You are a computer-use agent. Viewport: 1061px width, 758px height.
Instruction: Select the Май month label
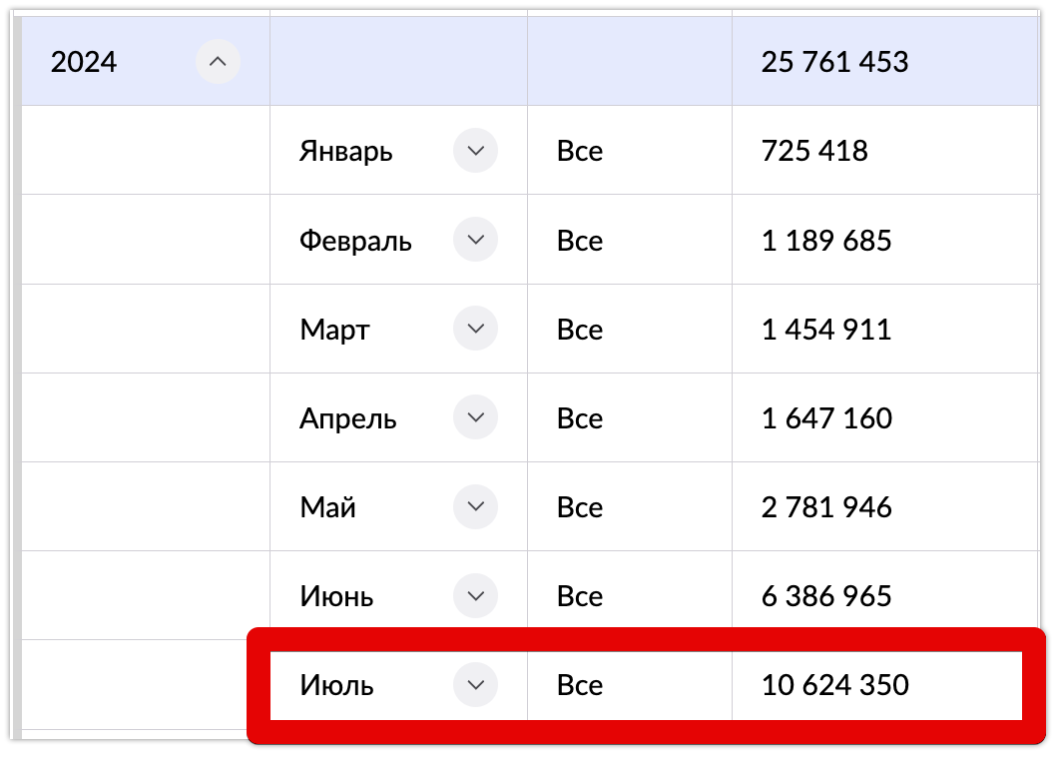[327, 507]
